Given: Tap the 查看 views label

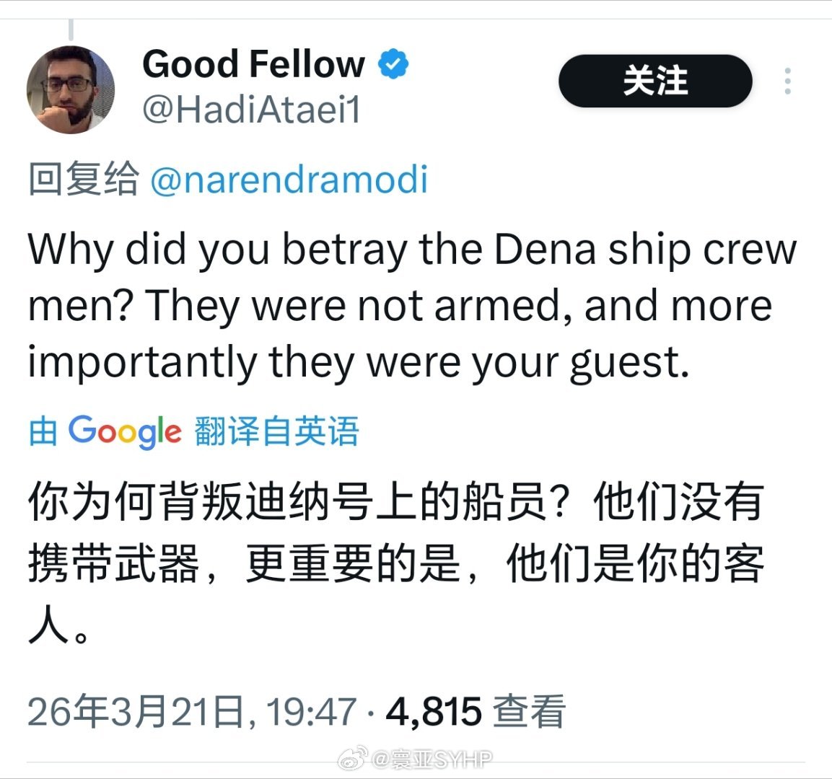Looking at the screenshot, I should point(529,712).
